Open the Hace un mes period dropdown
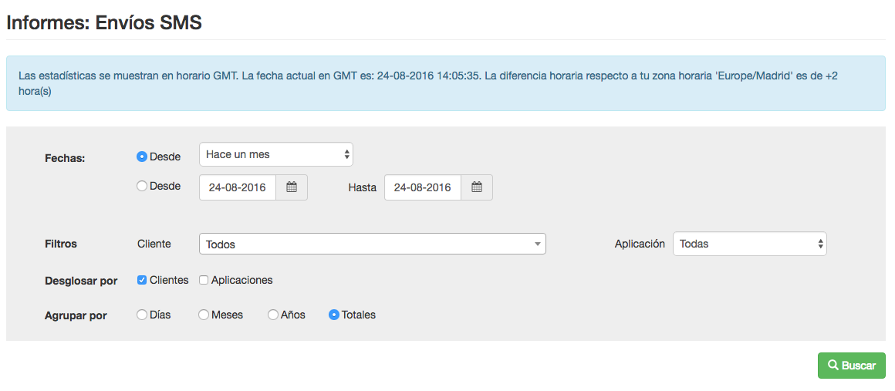Viewport: 895px width, 391px height. coord(275,154)
